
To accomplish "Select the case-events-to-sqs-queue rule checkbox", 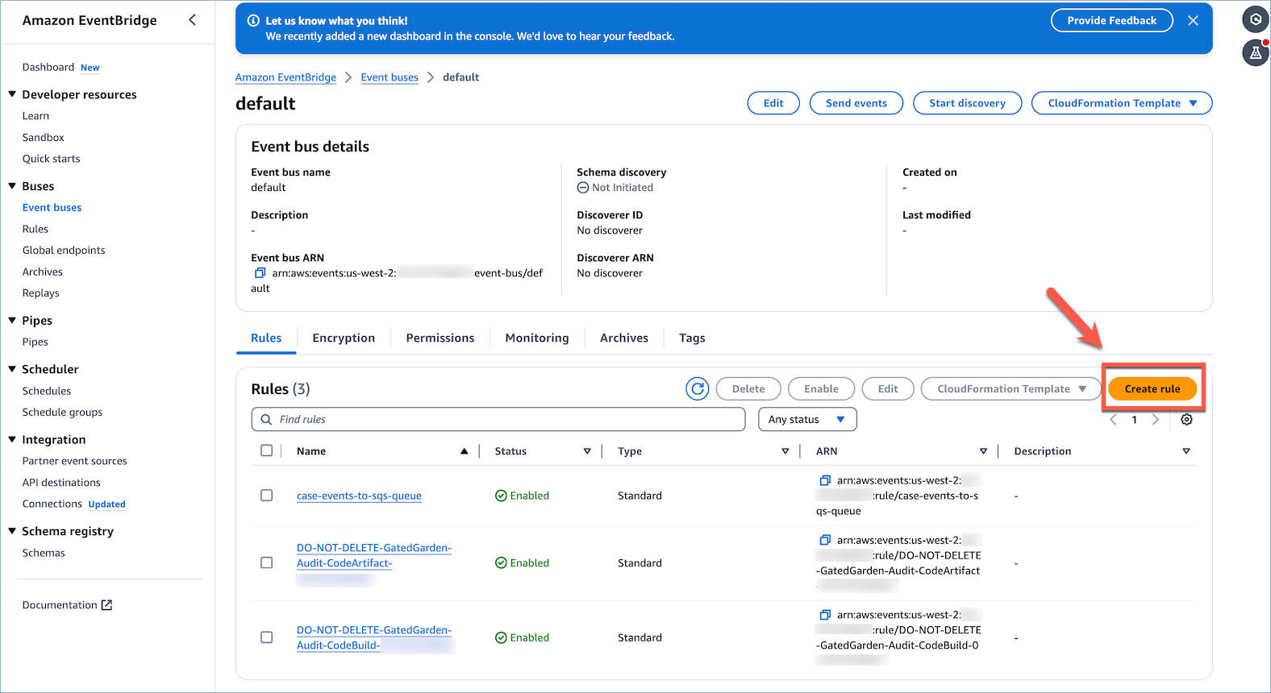I will 267,496.
